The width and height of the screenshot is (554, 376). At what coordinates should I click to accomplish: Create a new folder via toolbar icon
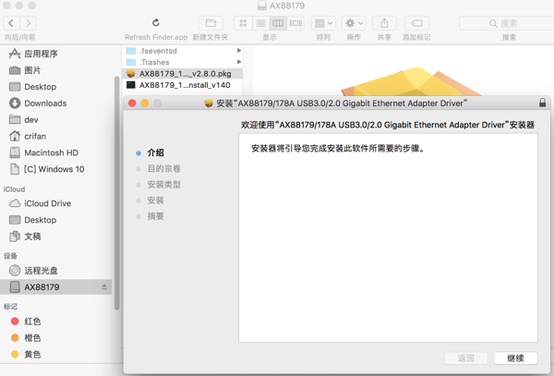211,23
